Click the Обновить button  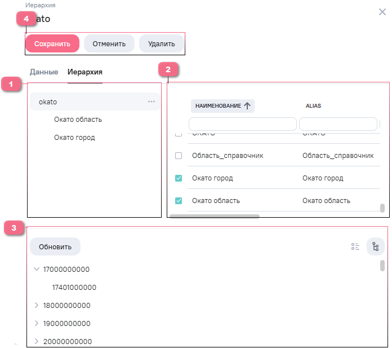pos(55,246)
